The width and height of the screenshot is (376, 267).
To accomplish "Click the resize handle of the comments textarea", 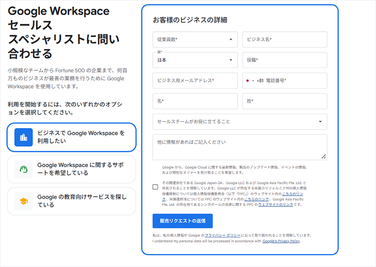I will tap(324, 156).
